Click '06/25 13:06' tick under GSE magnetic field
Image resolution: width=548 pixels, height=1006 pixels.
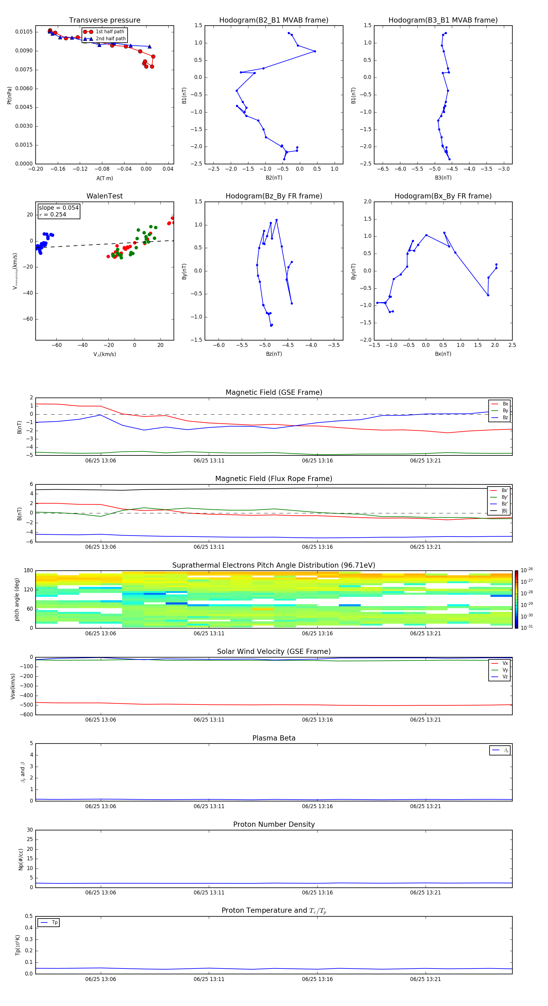coord(101,461)
